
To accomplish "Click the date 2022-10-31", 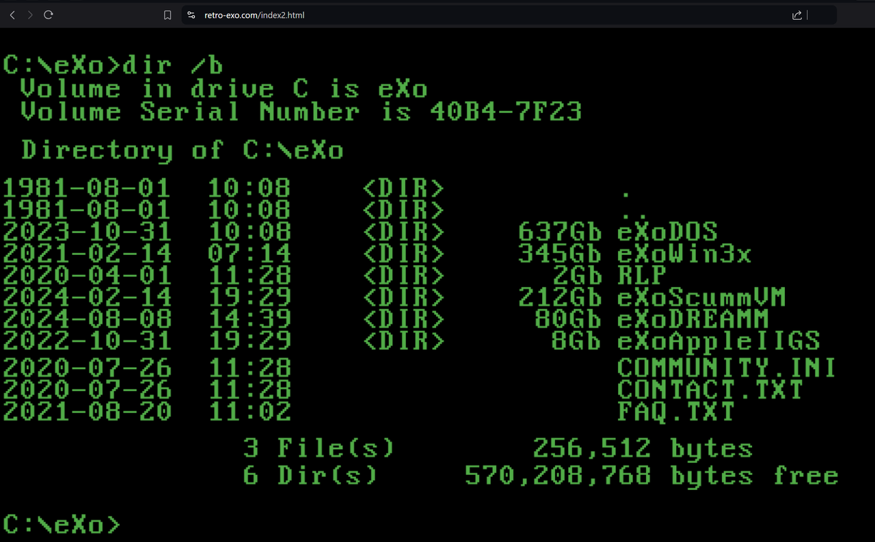I will click(x=87, y=340).
